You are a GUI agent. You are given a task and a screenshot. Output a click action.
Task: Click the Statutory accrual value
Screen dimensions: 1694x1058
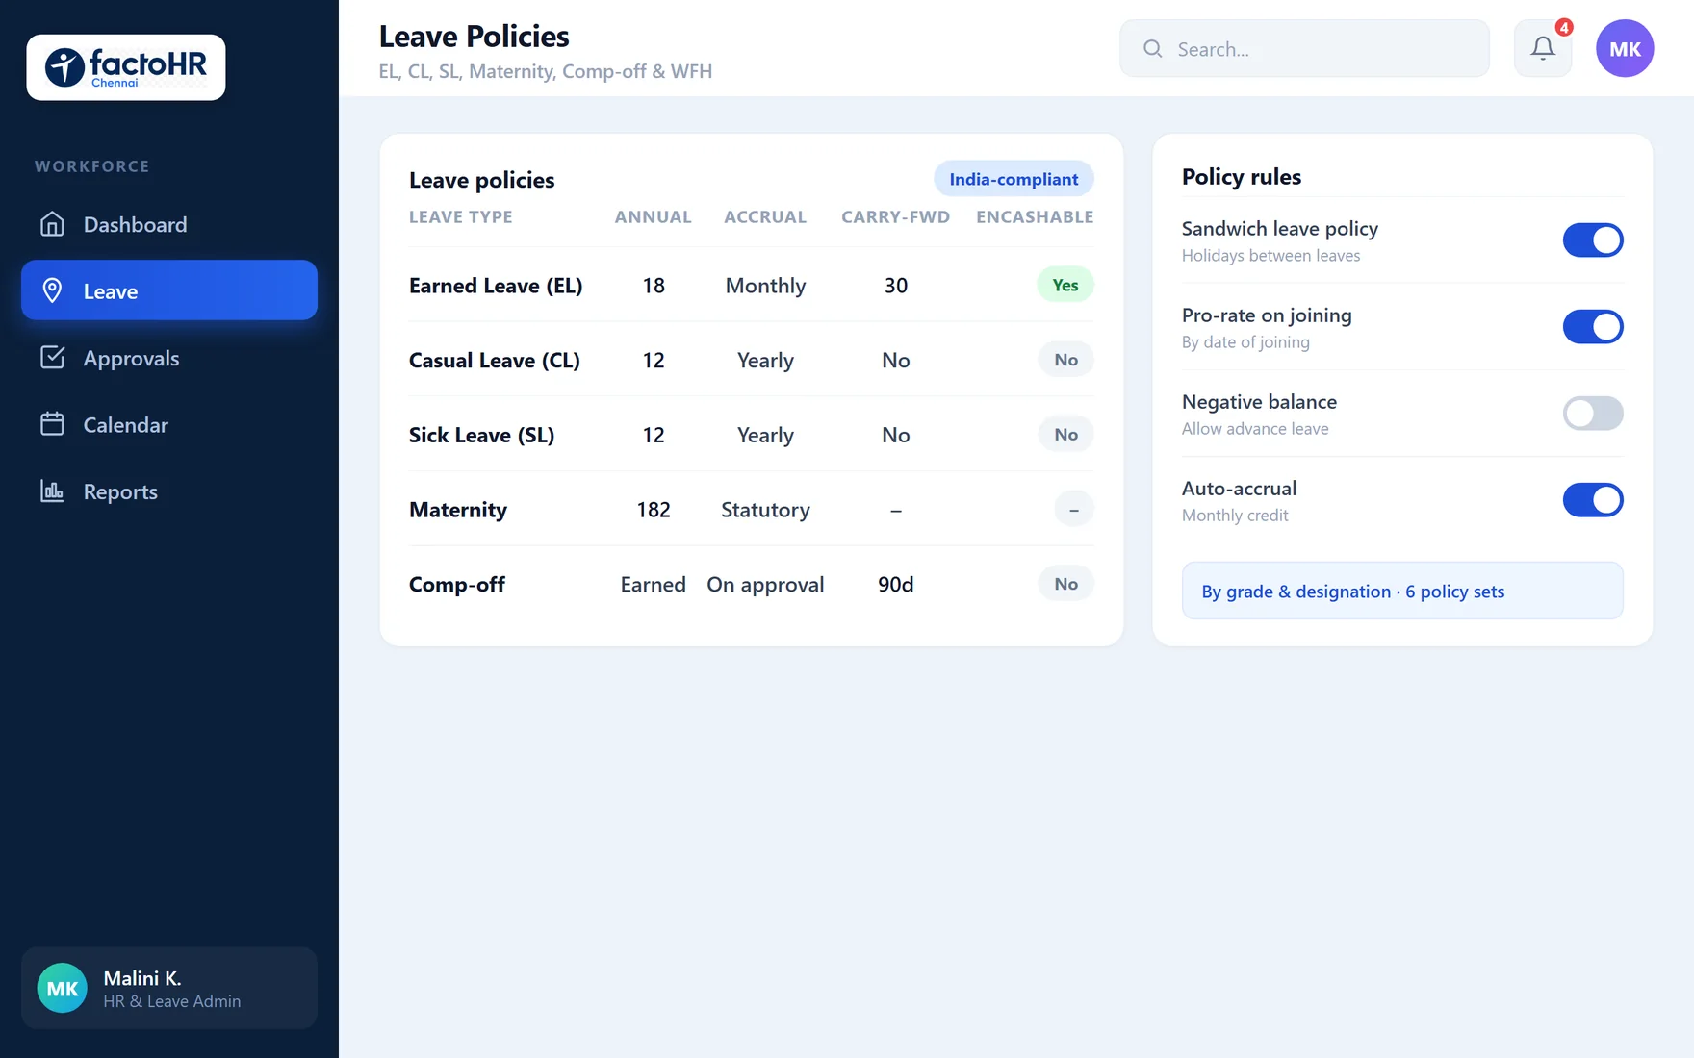[x=765, y=510]
